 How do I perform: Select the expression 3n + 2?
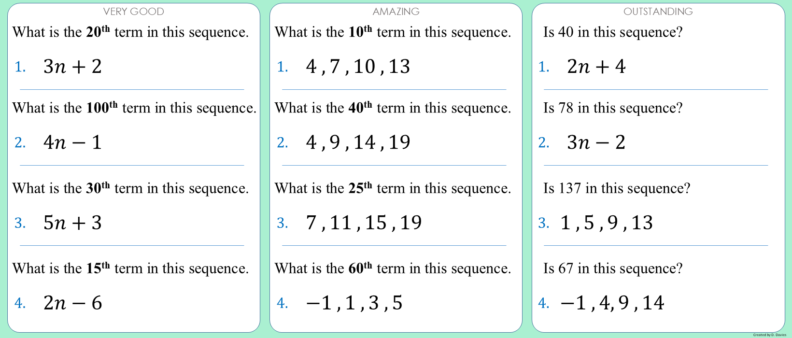[x=72, y=67]
